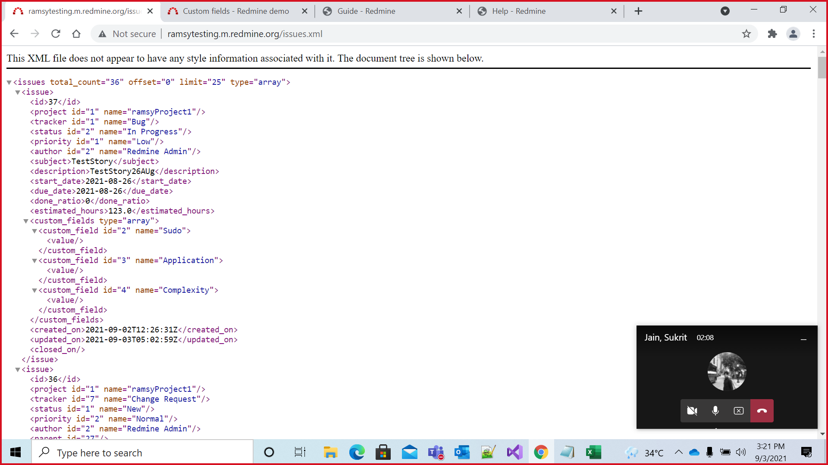Launch Microsoft Edge from the taskbar
The height and width of the screenshot is (465, 828).
click(x=357, y=453)
